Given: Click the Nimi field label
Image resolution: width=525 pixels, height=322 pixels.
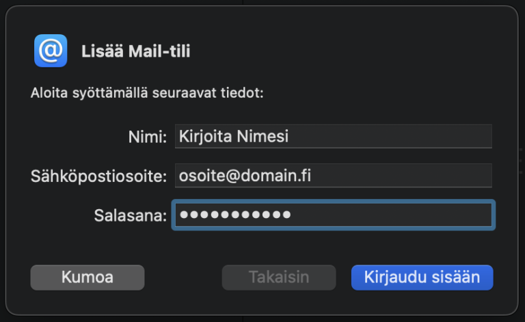Looking at the screenshot, I should 148,137.
